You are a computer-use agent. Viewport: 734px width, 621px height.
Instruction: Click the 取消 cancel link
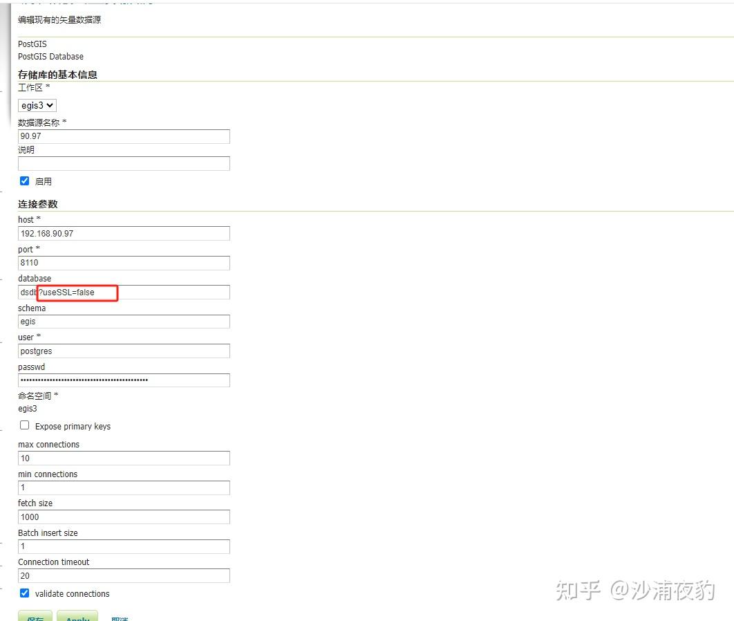(118, 618)
